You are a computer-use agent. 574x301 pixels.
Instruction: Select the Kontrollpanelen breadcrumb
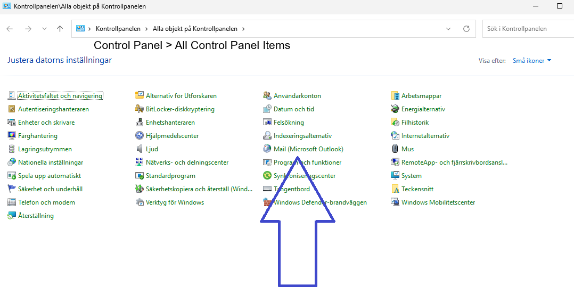[x=118, y=29]
